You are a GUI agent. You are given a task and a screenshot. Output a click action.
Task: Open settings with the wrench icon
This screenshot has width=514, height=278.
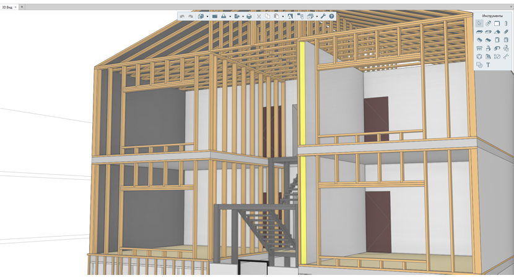click(x=323, y=16)
